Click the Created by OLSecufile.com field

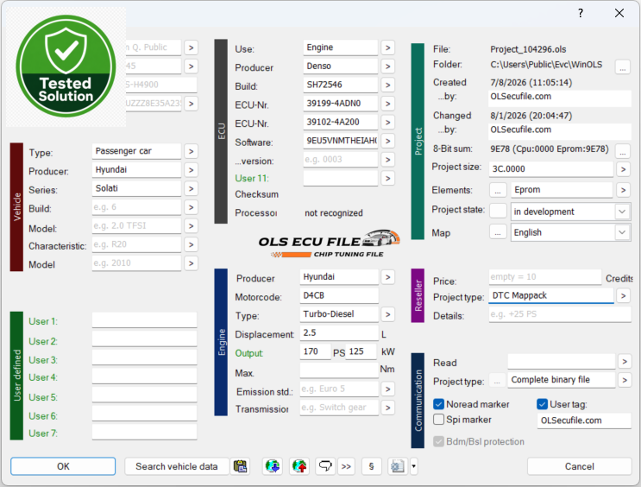coord(560,97)
